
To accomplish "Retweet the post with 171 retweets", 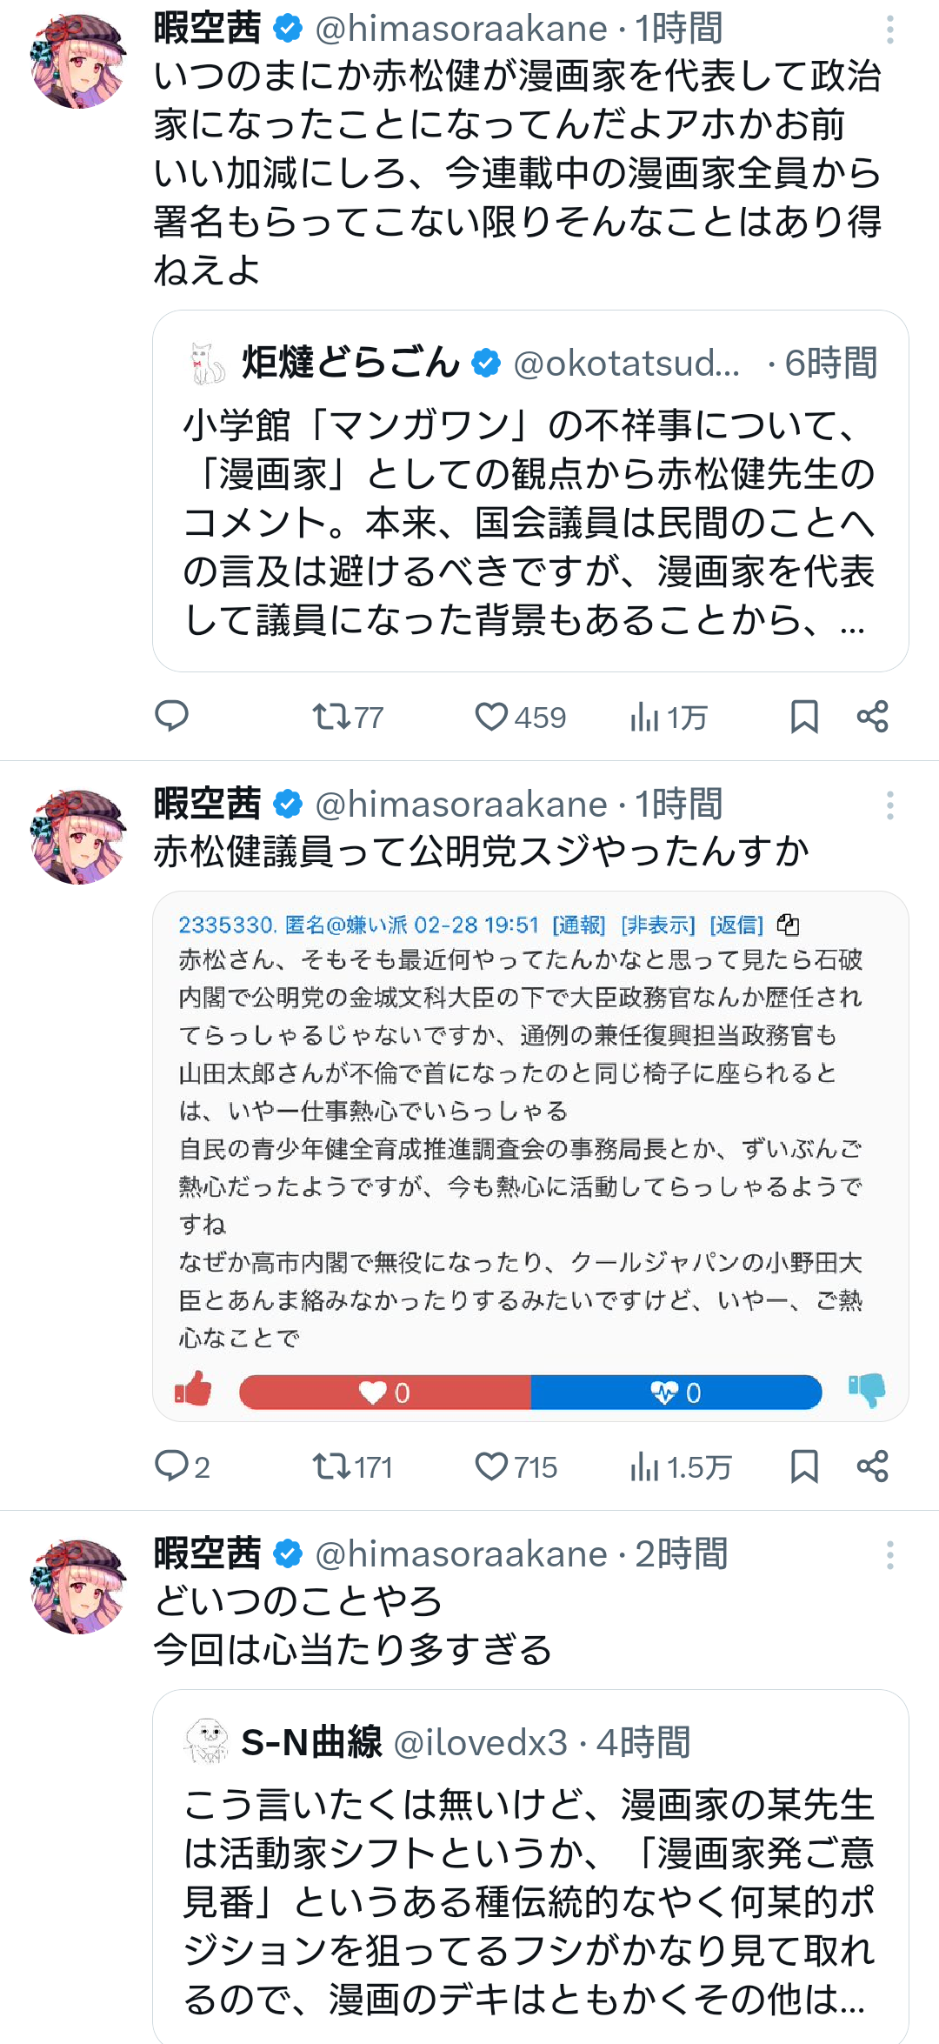I will click(x=332, y=1466).
